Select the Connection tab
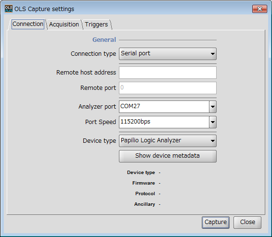This screenshot has width=272, height=237. coord(28,24)
